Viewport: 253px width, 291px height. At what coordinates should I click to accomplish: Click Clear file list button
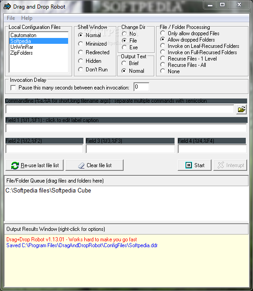point(94,165)
